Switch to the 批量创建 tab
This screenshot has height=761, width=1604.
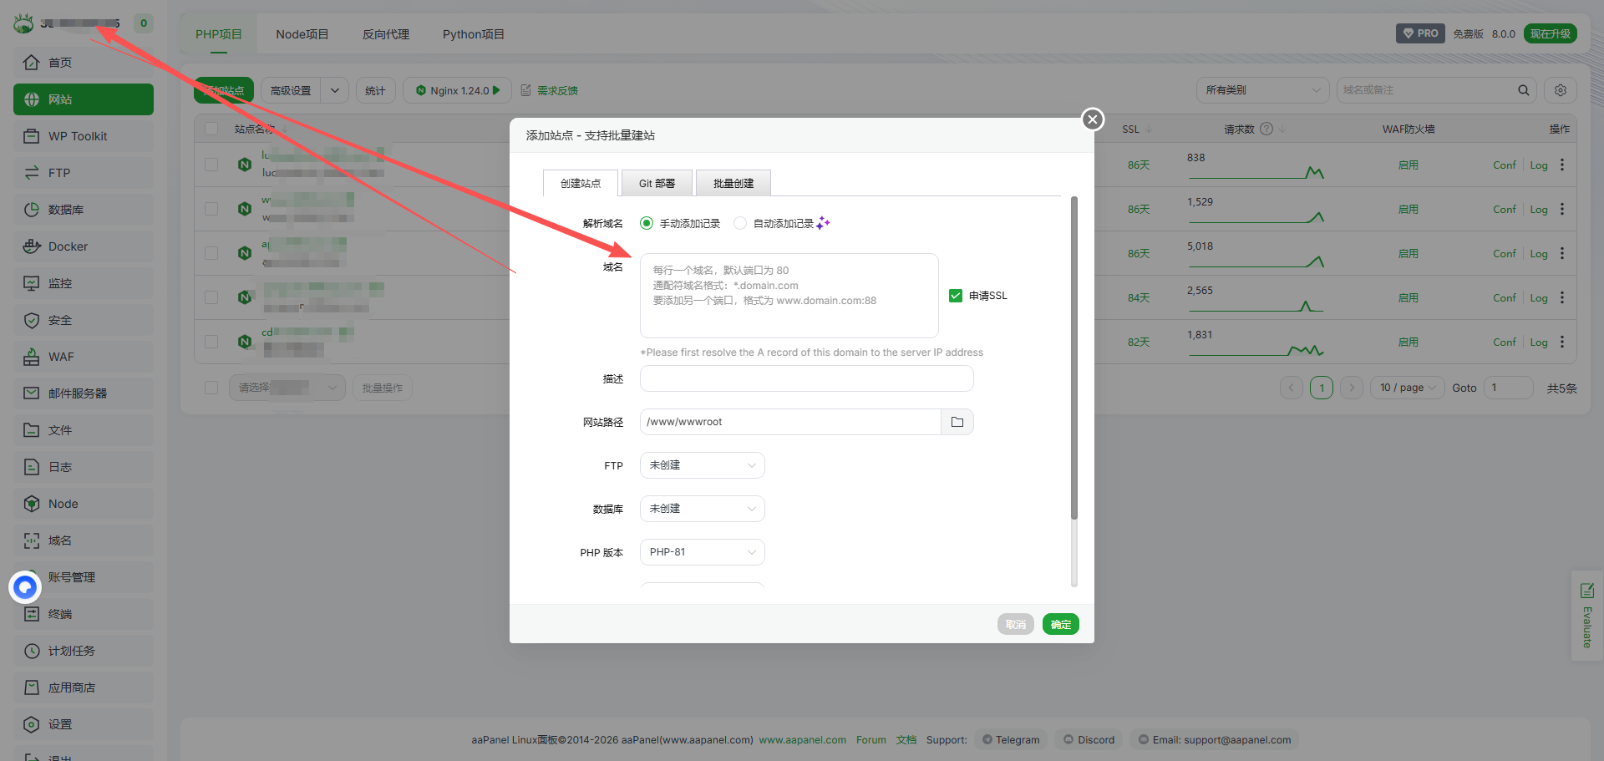[x=733, y=183]
